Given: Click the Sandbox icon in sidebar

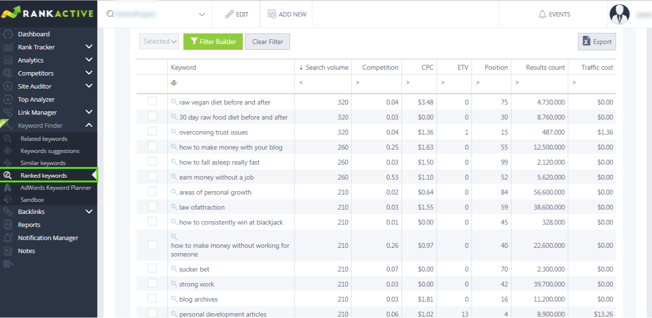Looking at the screenshot, I should [8, 199].
